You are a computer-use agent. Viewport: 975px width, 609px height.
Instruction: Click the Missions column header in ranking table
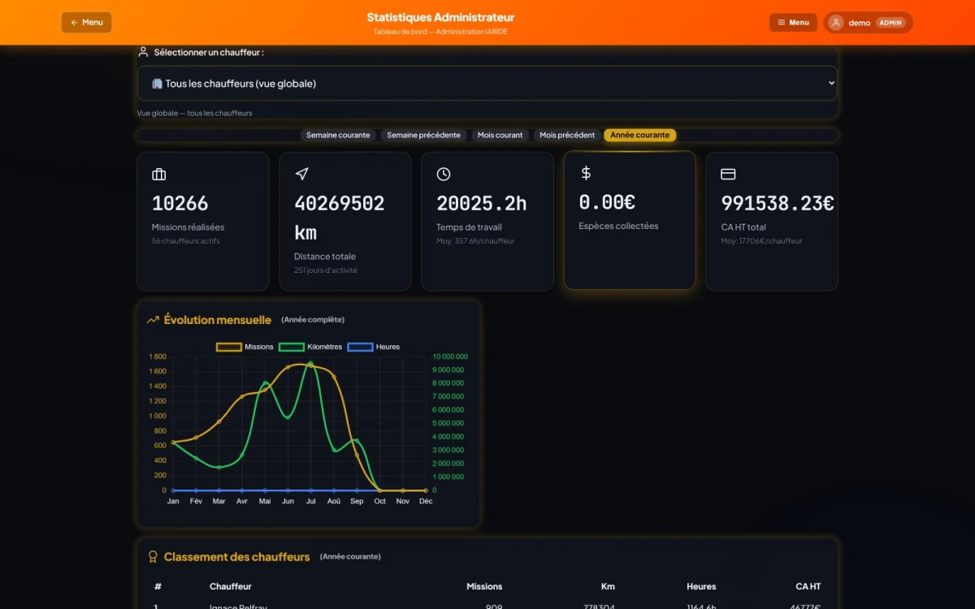[484, 586]
